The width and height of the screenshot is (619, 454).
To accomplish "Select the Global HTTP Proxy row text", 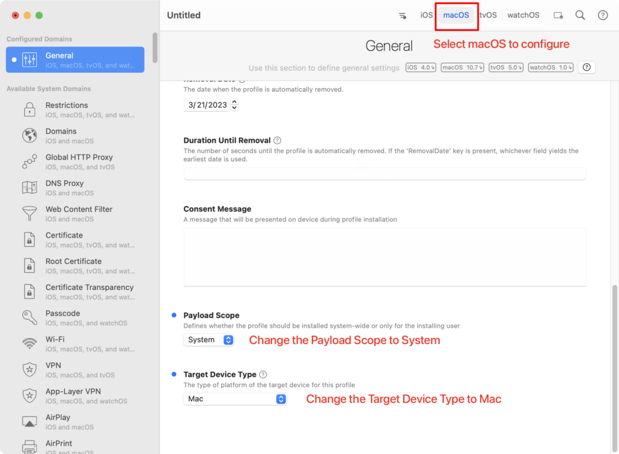I will coord(80,162).
